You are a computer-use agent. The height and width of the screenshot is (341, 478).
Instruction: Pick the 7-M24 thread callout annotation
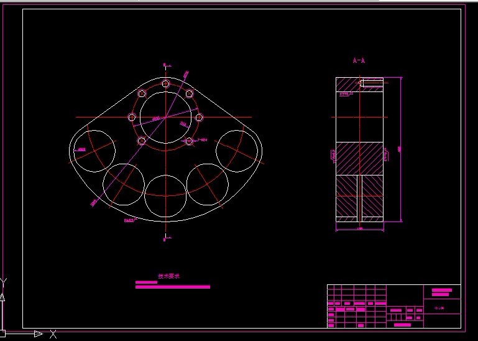[203, 140]
